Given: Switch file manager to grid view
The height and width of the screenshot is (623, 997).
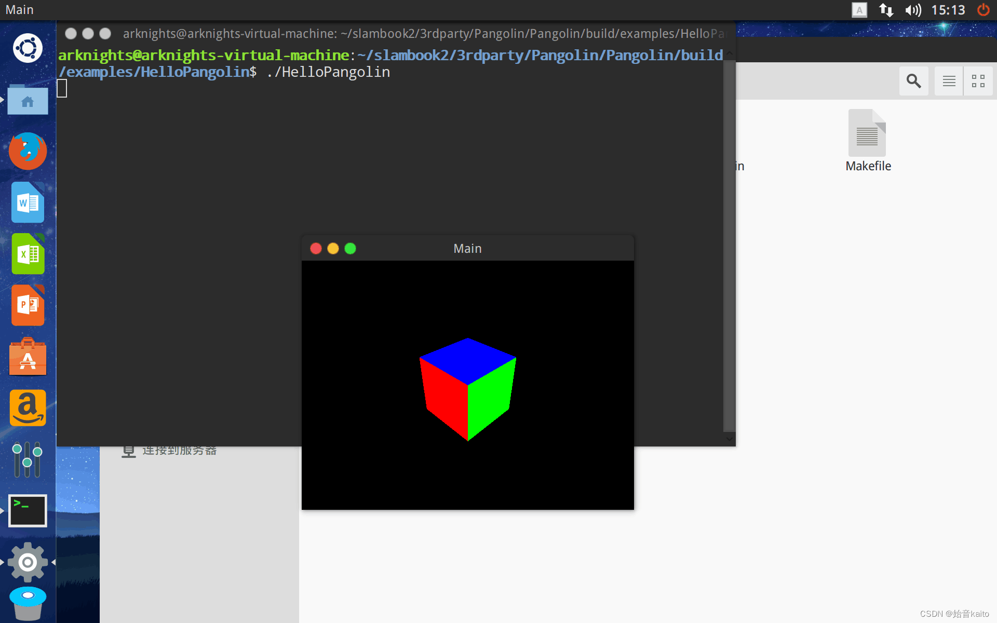Looking at the screenshot, I should click(x=978, y=81).
